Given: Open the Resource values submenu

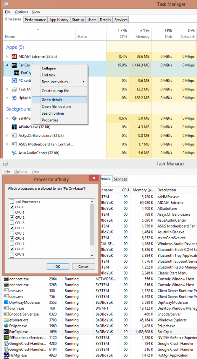Looking at the screenshot, I should pos(60,82).
